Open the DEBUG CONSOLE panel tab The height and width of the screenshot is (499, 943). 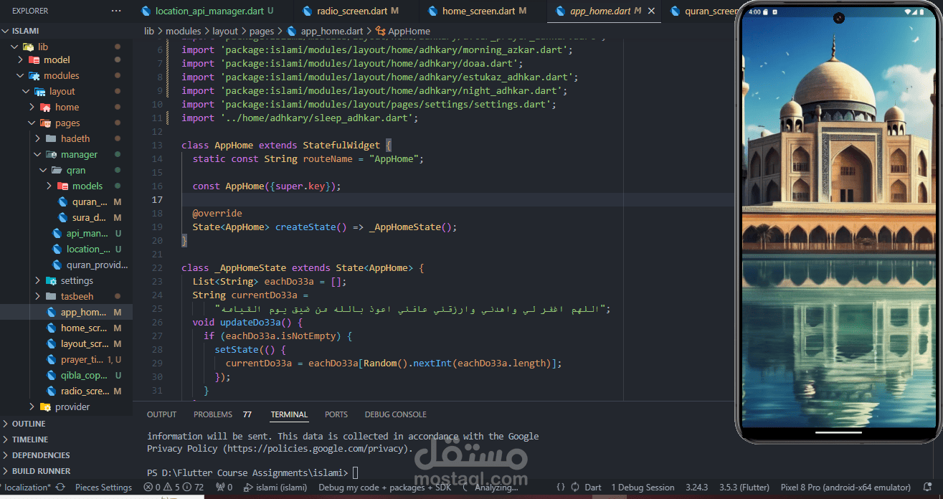tap(395, 414)
